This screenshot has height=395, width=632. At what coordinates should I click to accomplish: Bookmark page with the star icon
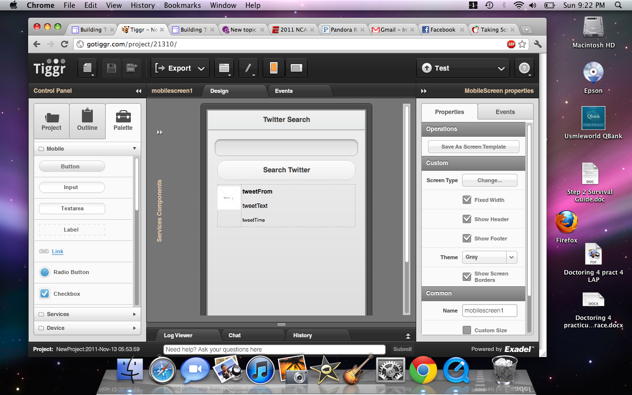(522, 44)
